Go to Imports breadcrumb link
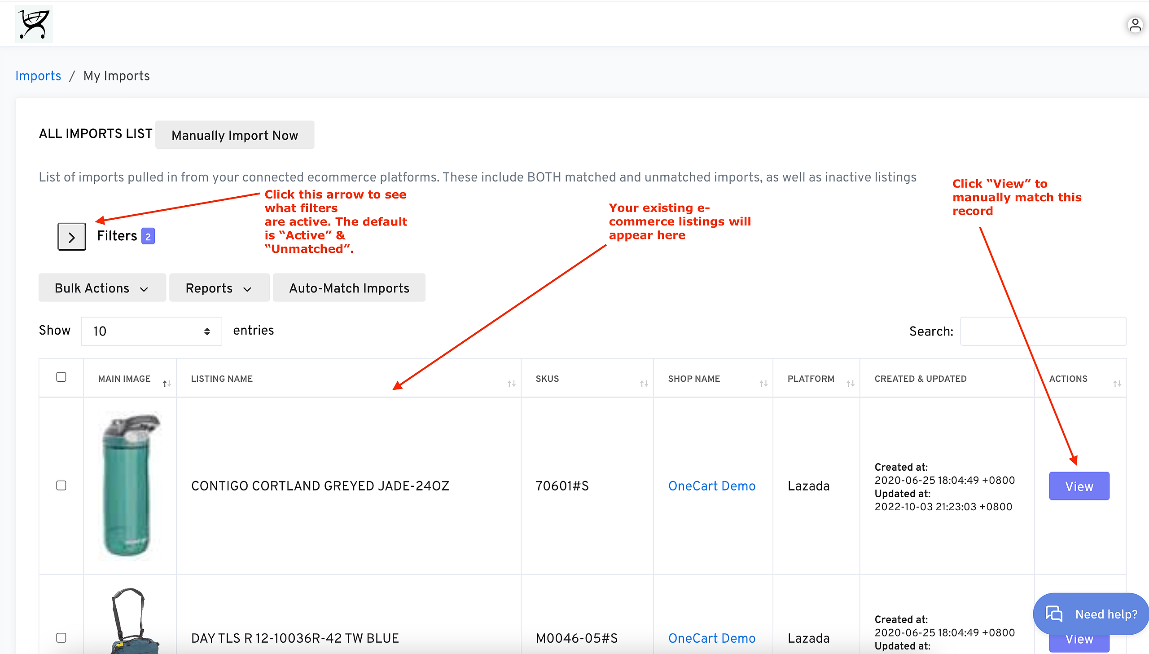Image resolution: width=1149 pixels, height=654 pixels. click(x=38, y=76)
